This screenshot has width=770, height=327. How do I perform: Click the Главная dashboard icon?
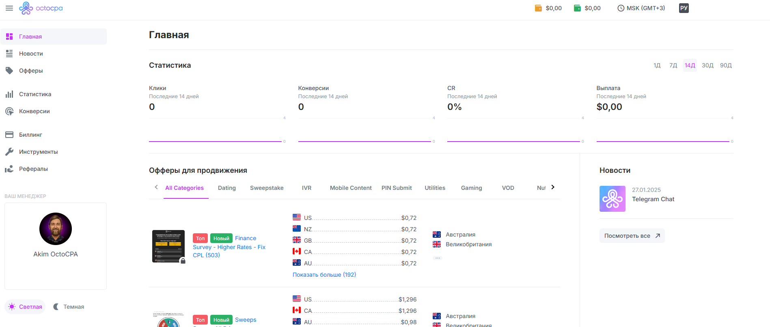[9, 37]
